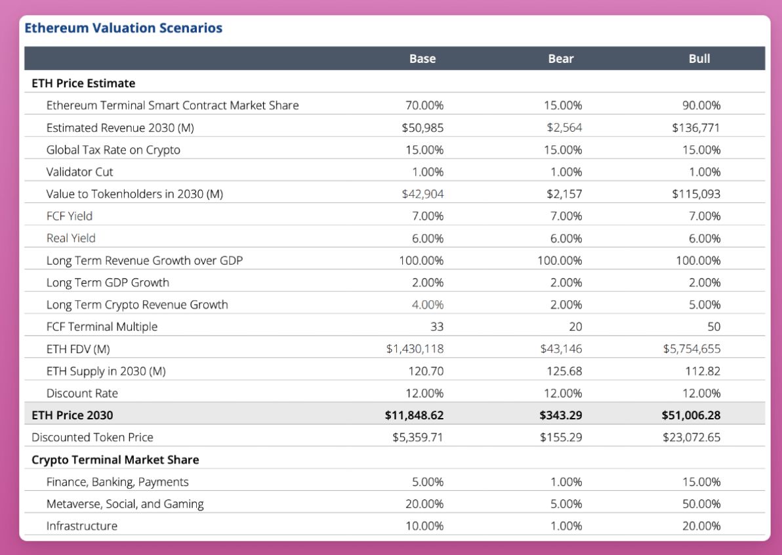This screenshot has width=782, height=555.
Task: Click the ETH FDV Bull value $5,754,655
Action: coord(691,349)
